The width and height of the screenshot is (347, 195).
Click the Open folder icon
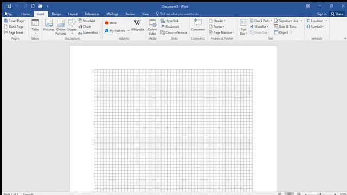click(x=40, y=6)
